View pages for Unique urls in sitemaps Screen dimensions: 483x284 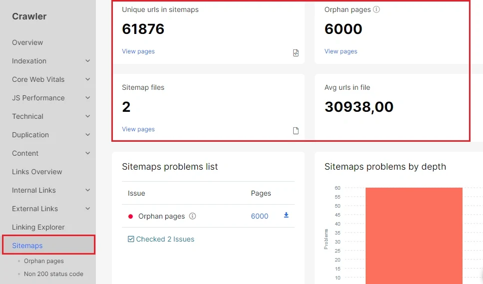[138, 51]
